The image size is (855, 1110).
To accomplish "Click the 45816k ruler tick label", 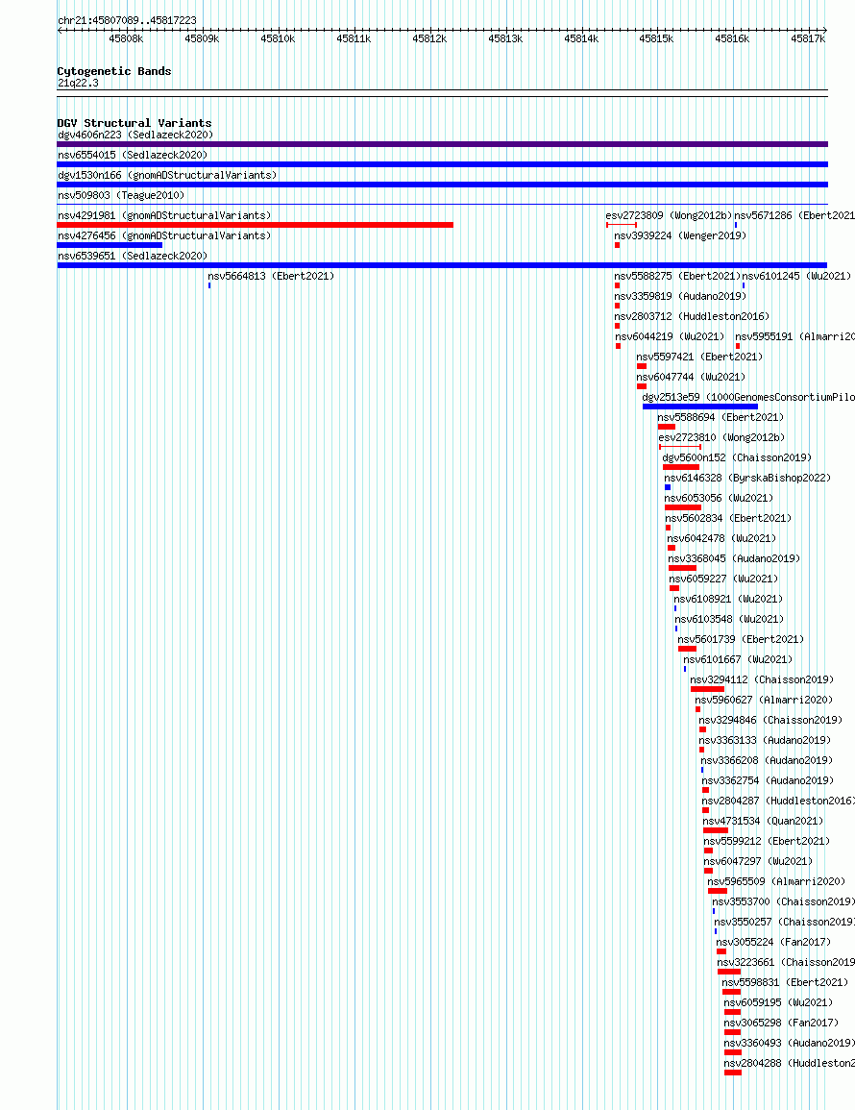I will 732,39.
